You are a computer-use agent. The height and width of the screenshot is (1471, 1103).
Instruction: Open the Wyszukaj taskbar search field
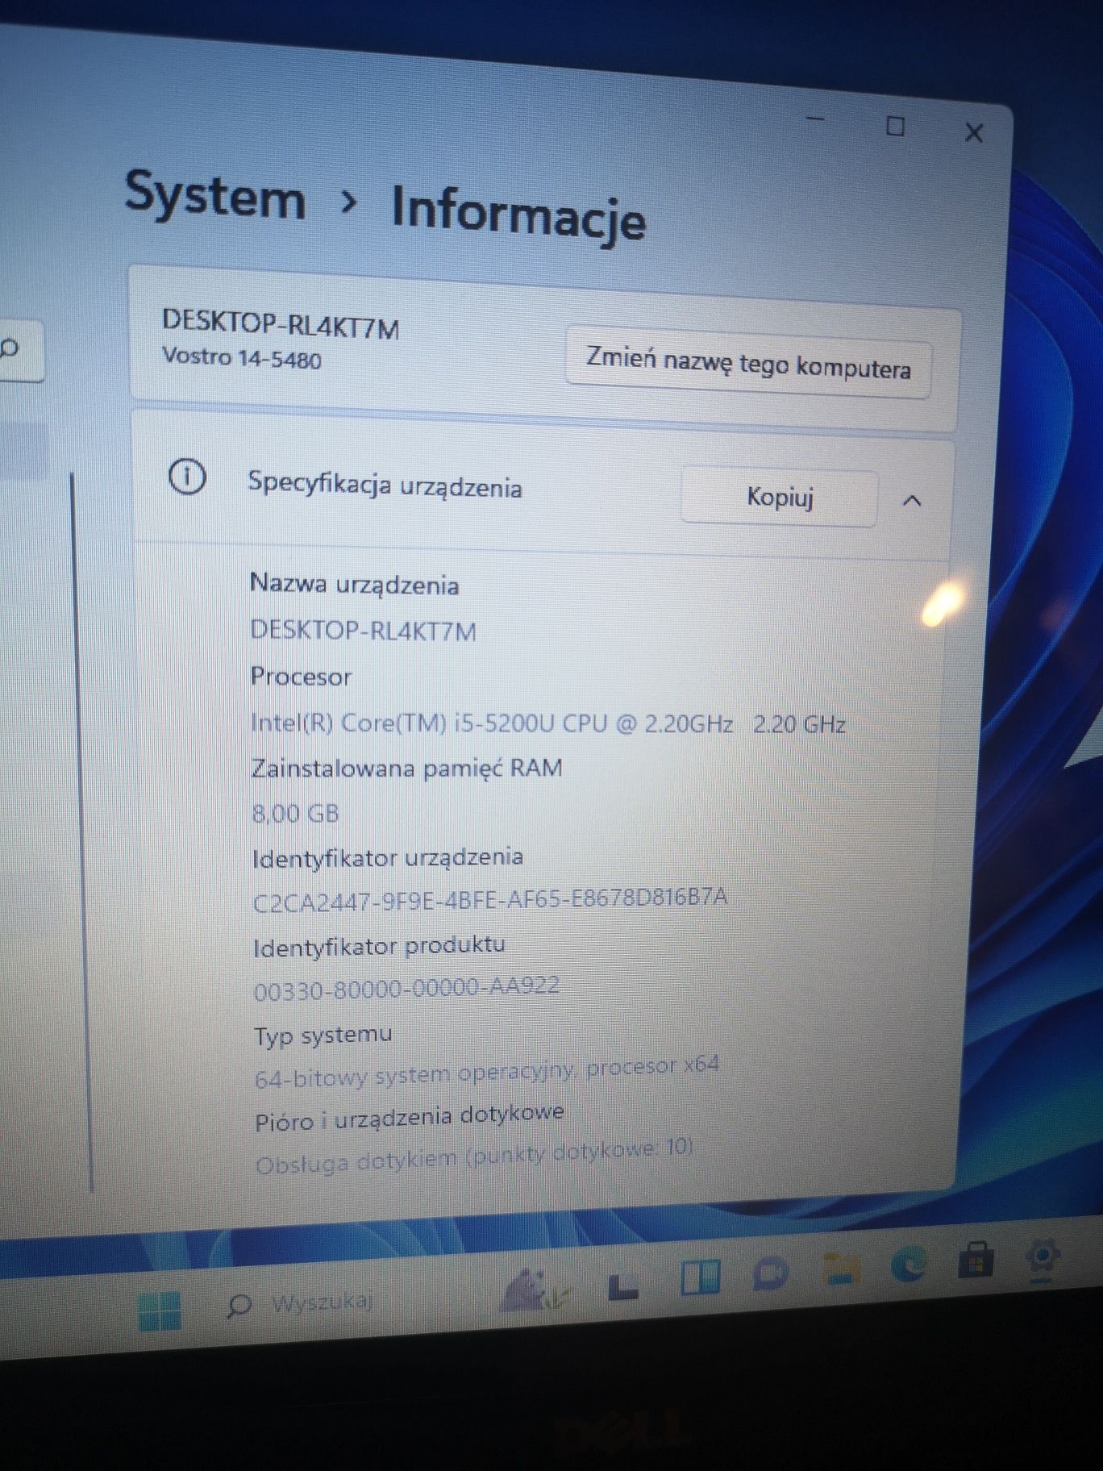(299, 1302)
